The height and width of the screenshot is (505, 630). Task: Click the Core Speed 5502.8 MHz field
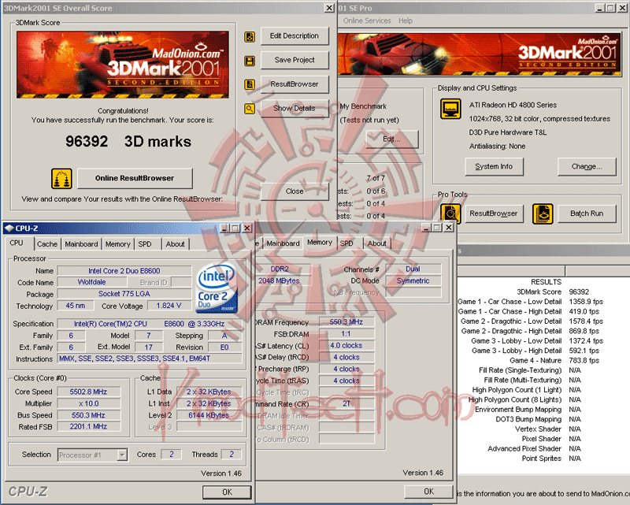click(x=88, y=392)
